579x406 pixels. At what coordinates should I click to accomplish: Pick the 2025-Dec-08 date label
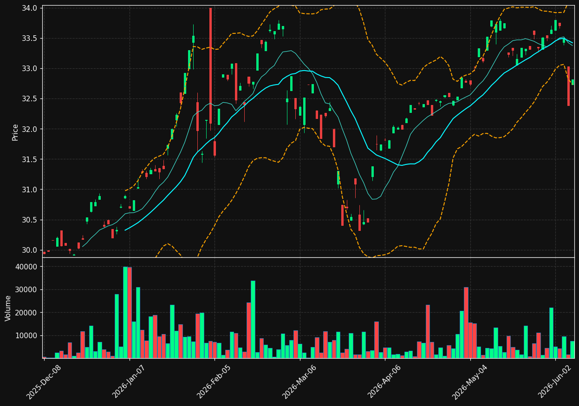point(44,381)
